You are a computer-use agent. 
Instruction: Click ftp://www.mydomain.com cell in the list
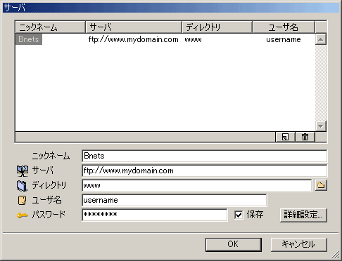(x=133, y=39)
